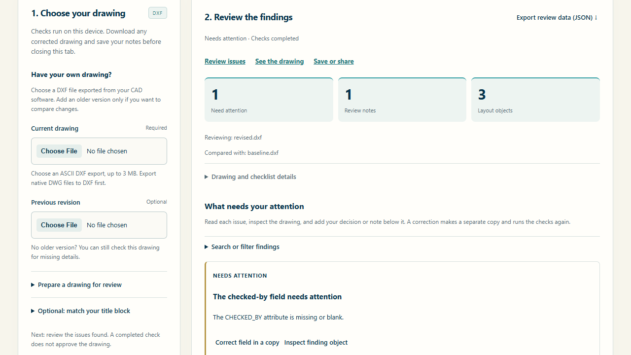
Task: Click the 'Compared with: baseline.dxf' text
Action: pyautogui.click(x=242, y=153)
